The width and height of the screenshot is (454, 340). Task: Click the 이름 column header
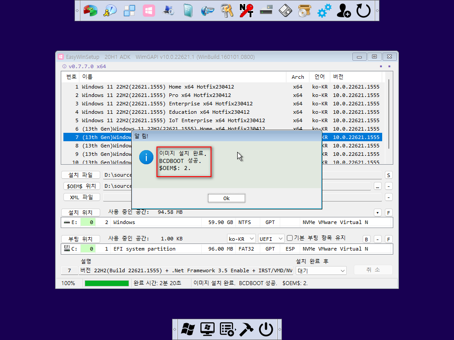(x=182, y=77)
